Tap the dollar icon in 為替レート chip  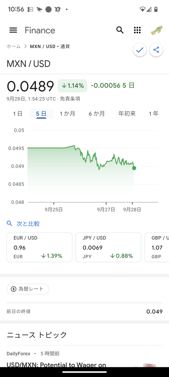(13, 289)
